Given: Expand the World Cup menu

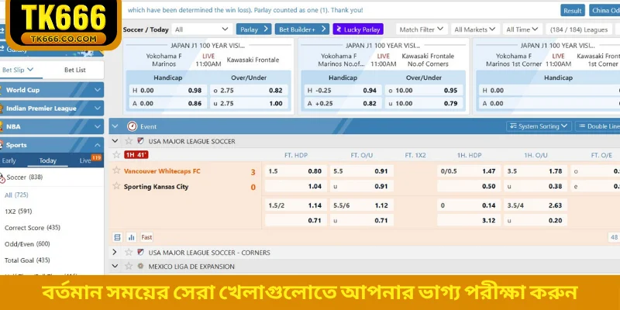Looking at the screenshot, I should (x=52, y=90).
